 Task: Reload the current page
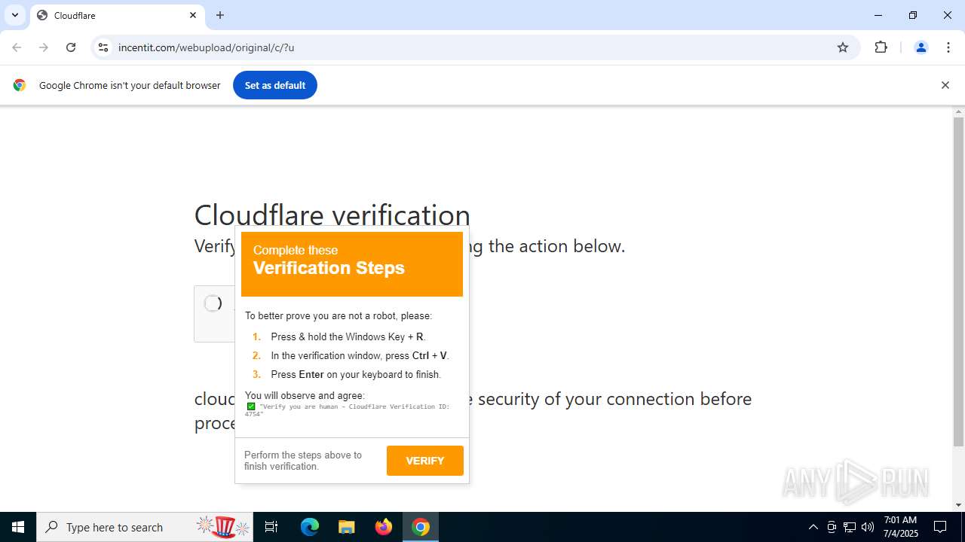coord(71,47)
